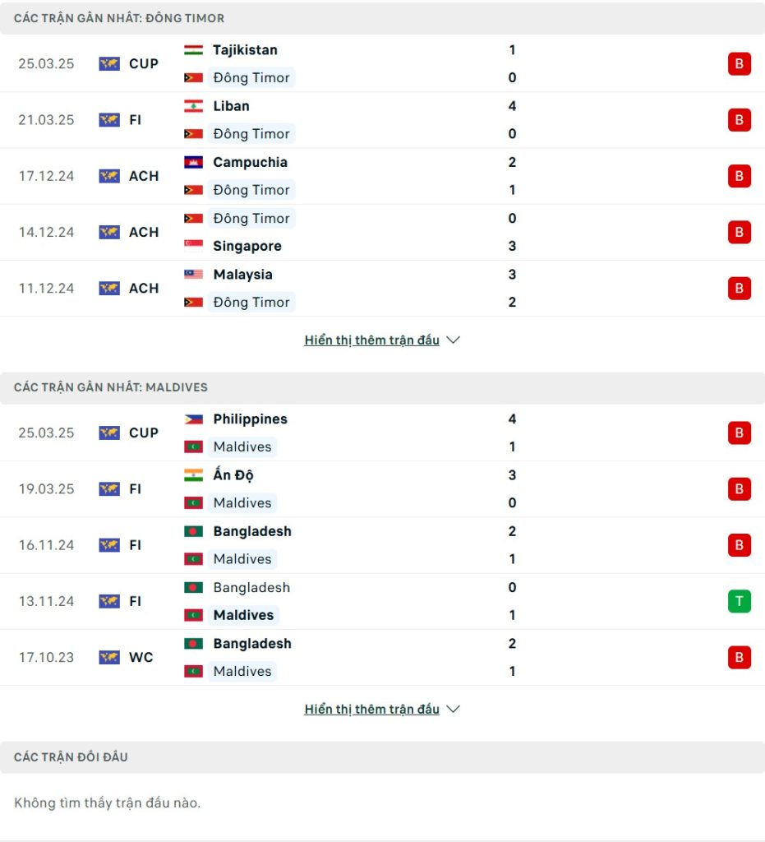
Task: Open the Bangladesh team link dated 16.11.24
Action: pos(252,531)
